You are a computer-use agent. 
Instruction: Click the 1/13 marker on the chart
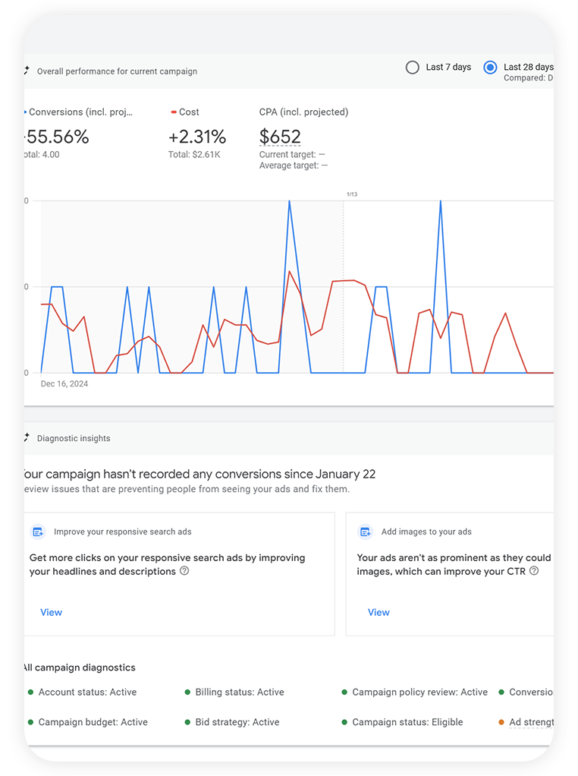click(351, 194)
